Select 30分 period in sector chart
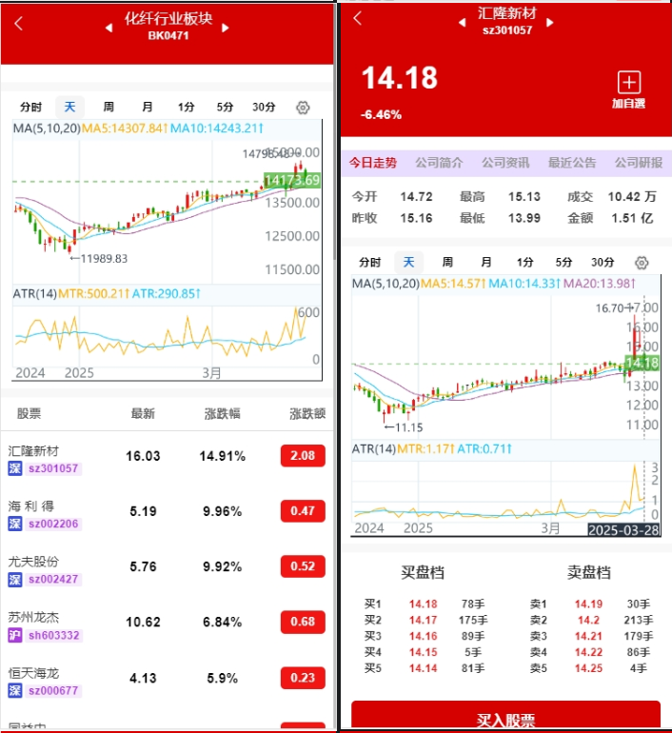Image resolution: width=672 pixels, height=733 pixels. (x=264, y=107)
